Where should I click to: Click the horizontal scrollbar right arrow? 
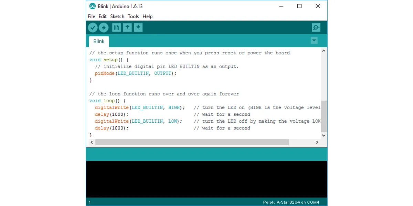point(317,142)
